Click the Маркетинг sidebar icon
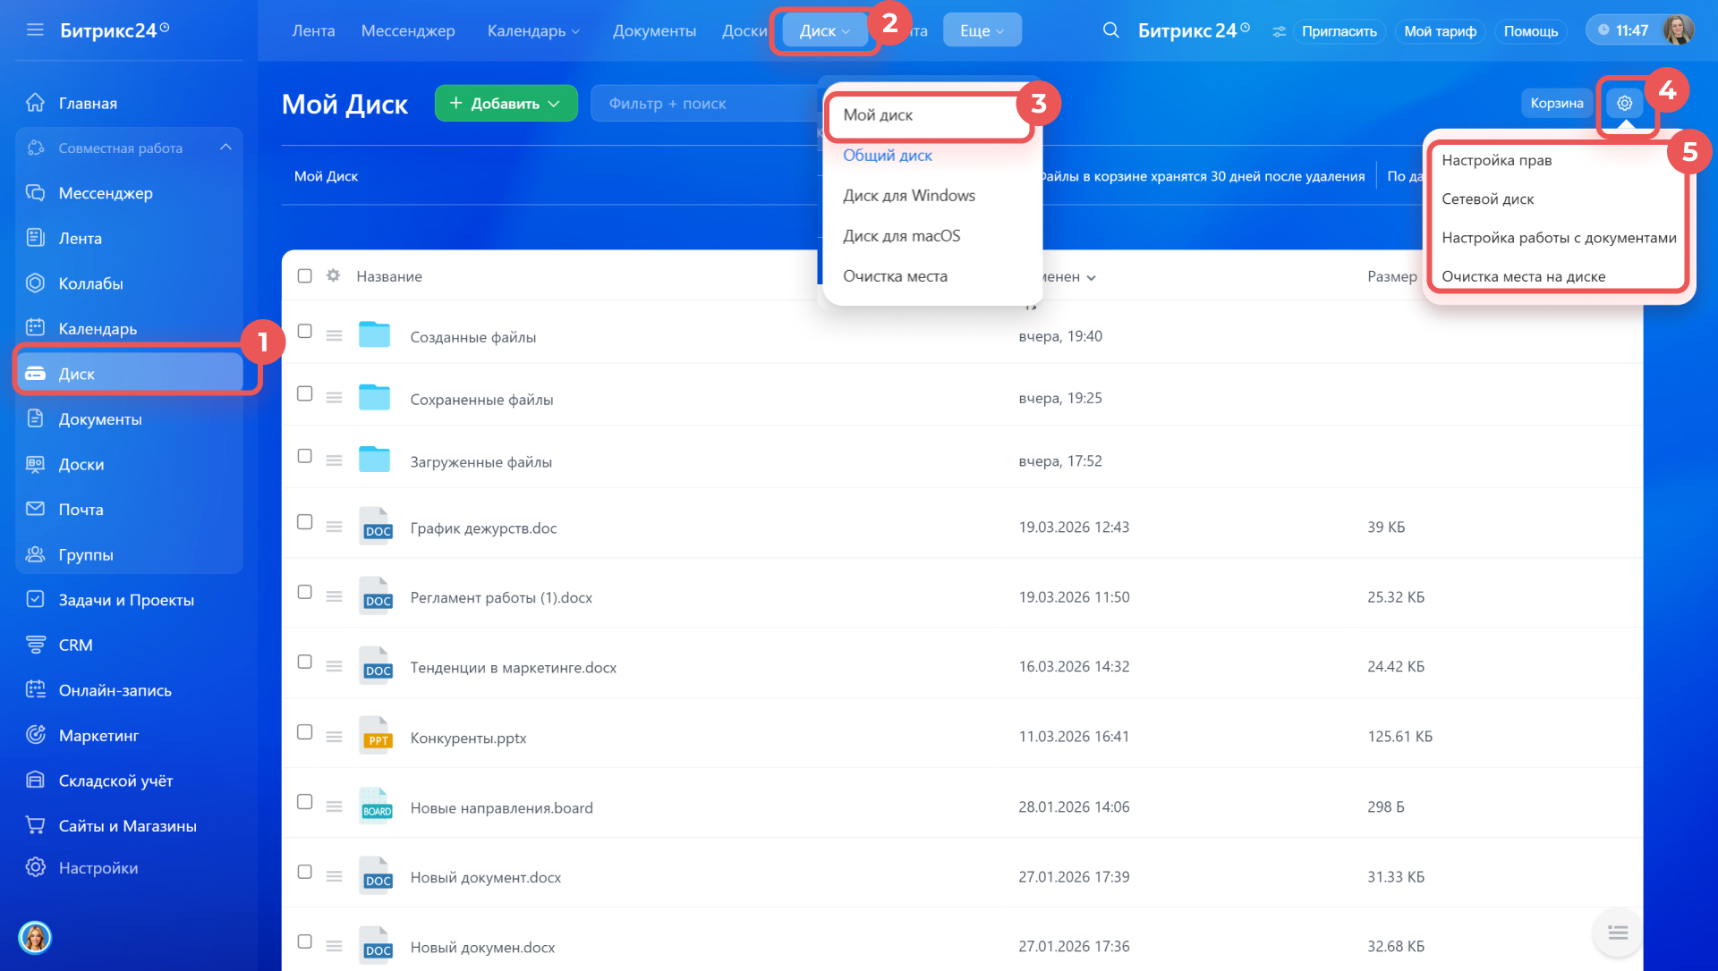 click(x=36, y=735)
